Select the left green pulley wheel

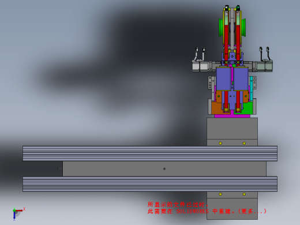coord(221,27)
